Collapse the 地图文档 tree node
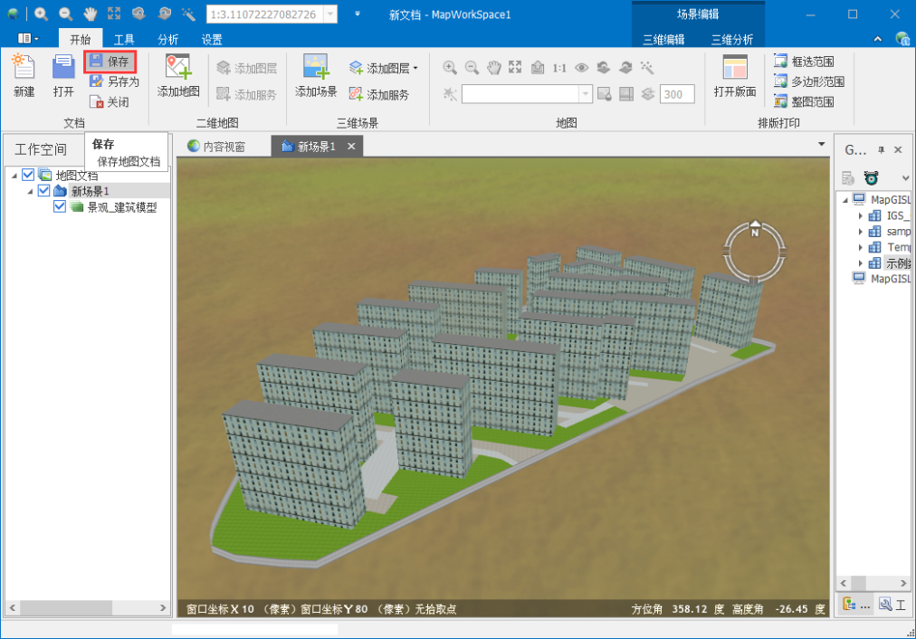Image resolution: width=916 pixels, height=639 pixels. (x=14, y=176)
